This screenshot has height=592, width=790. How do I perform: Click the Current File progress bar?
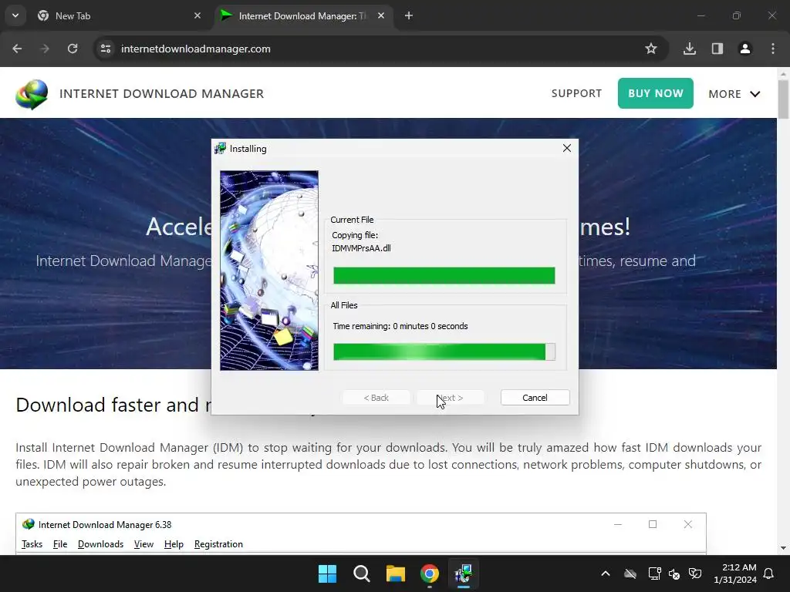tap(444, 275)
